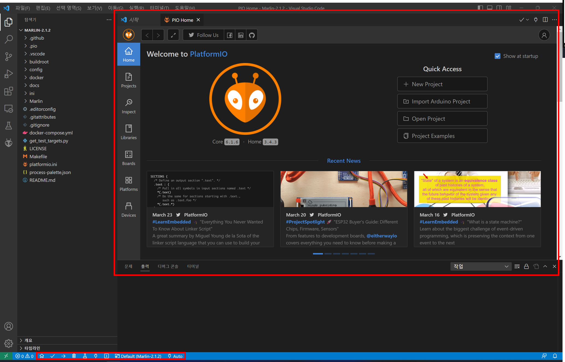Open Inspect section in PIO sidebar
Image resolution: width=565 pixels, height=362 pixels.
coord(129,106)
